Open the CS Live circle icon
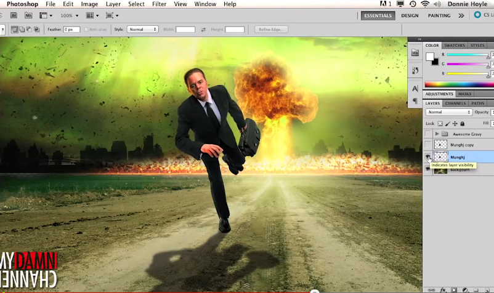494x293 pixels. [477, 15]
